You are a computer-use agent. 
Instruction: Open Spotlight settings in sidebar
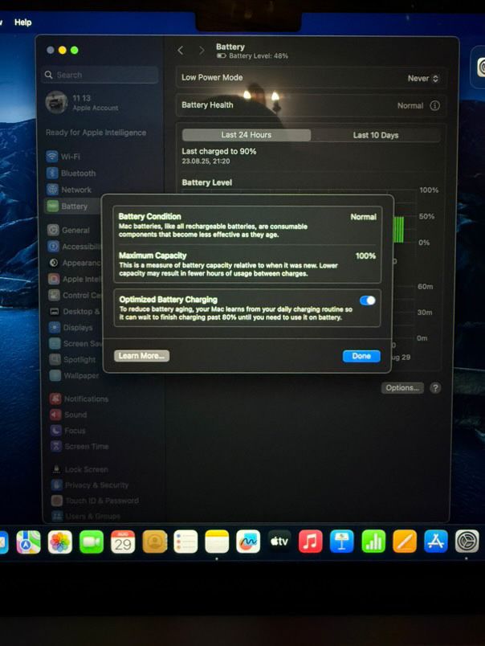pos(72,359)
